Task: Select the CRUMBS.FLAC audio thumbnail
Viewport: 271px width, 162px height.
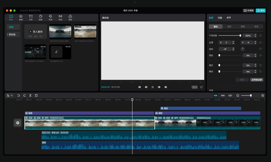Action: click(x=60, y=52)
